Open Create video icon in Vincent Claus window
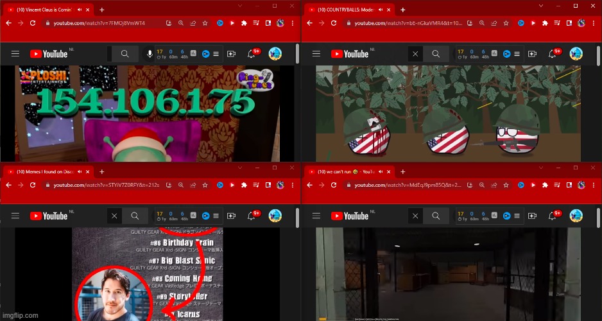The width and height of the screenshot is (602, 321). click(x=231, y=54)
